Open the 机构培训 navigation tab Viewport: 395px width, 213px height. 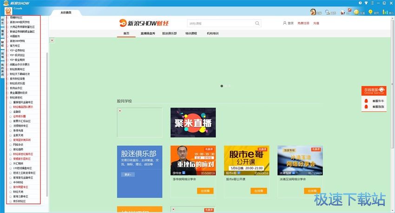point(213,33)
